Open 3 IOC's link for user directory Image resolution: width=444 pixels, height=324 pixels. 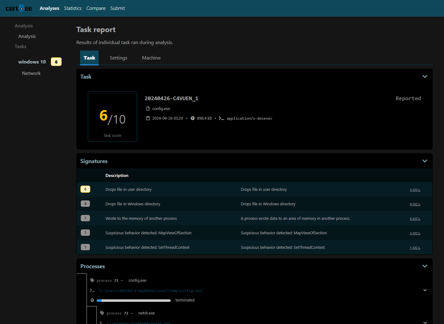415,190
